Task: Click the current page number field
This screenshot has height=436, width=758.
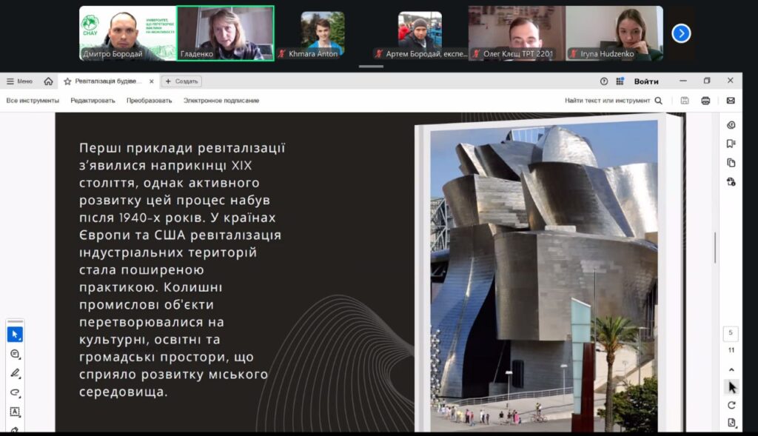Action: point(731,333)
